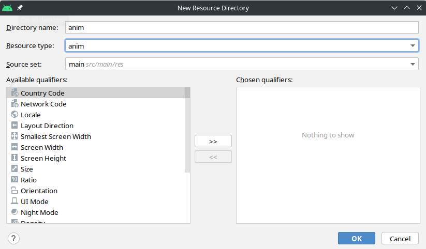Click the Android logo in title bar
The width and height of the screenshot is (426, 249).
[7, 8]
